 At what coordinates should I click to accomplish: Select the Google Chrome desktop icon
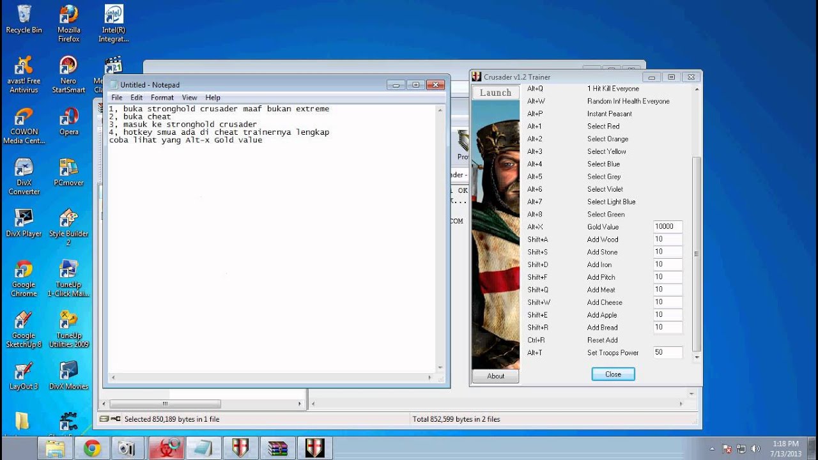(24, 278)
